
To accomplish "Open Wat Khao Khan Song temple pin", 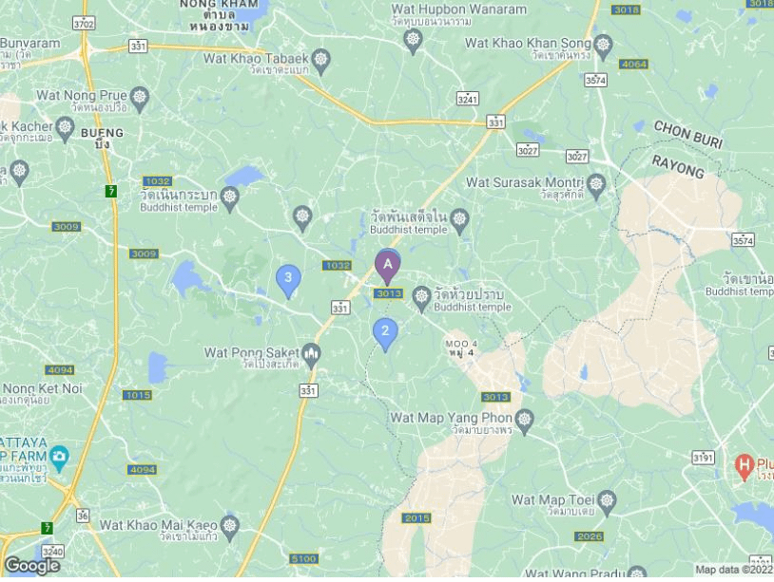I will point(603,47).
